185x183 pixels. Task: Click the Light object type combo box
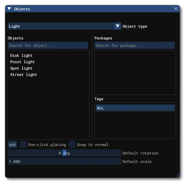(x=64, y=26)
